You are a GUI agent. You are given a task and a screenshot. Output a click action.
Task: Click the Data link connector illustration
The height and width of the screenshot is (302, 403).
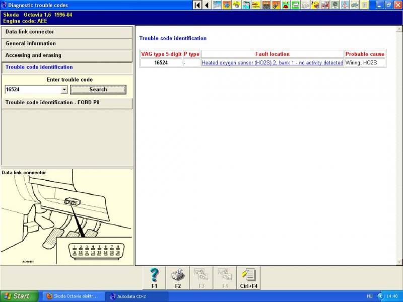click(67, 217)
